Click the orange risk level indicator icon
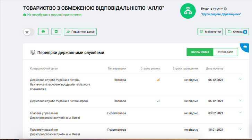252x140 pixels. pos(158,80)
